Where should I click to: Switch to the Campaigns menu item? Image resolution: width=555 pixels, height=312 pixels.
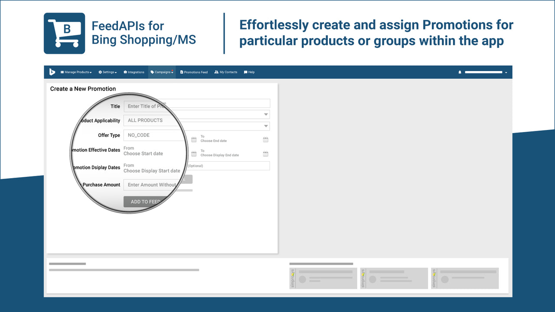click(x=162, y=72)
